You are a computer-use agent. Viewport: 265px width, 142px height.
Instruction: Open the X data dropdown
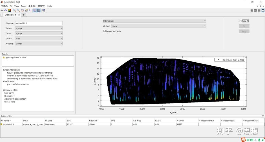point(39,28)
